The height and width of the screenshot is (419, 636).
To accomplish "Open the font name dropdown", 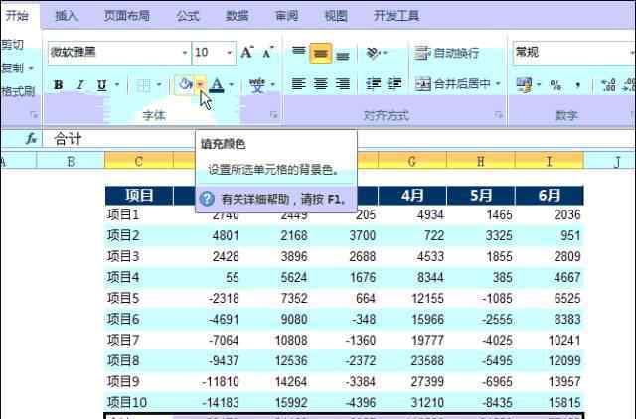I will [x=184, y=52].
